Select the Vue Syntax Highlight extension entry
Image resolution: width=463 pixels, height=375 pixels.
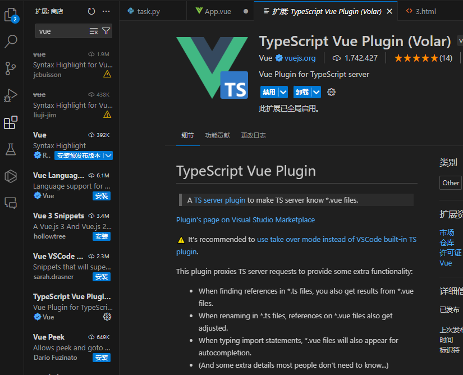[x=72, y=145]
